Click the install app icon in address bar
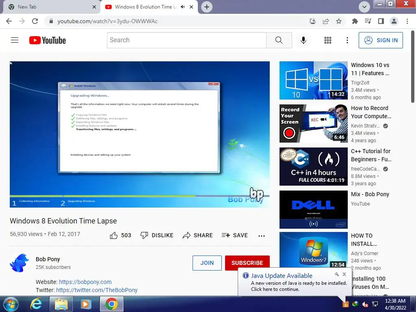This screenshot has width=416, height=312. click(313, 21)
